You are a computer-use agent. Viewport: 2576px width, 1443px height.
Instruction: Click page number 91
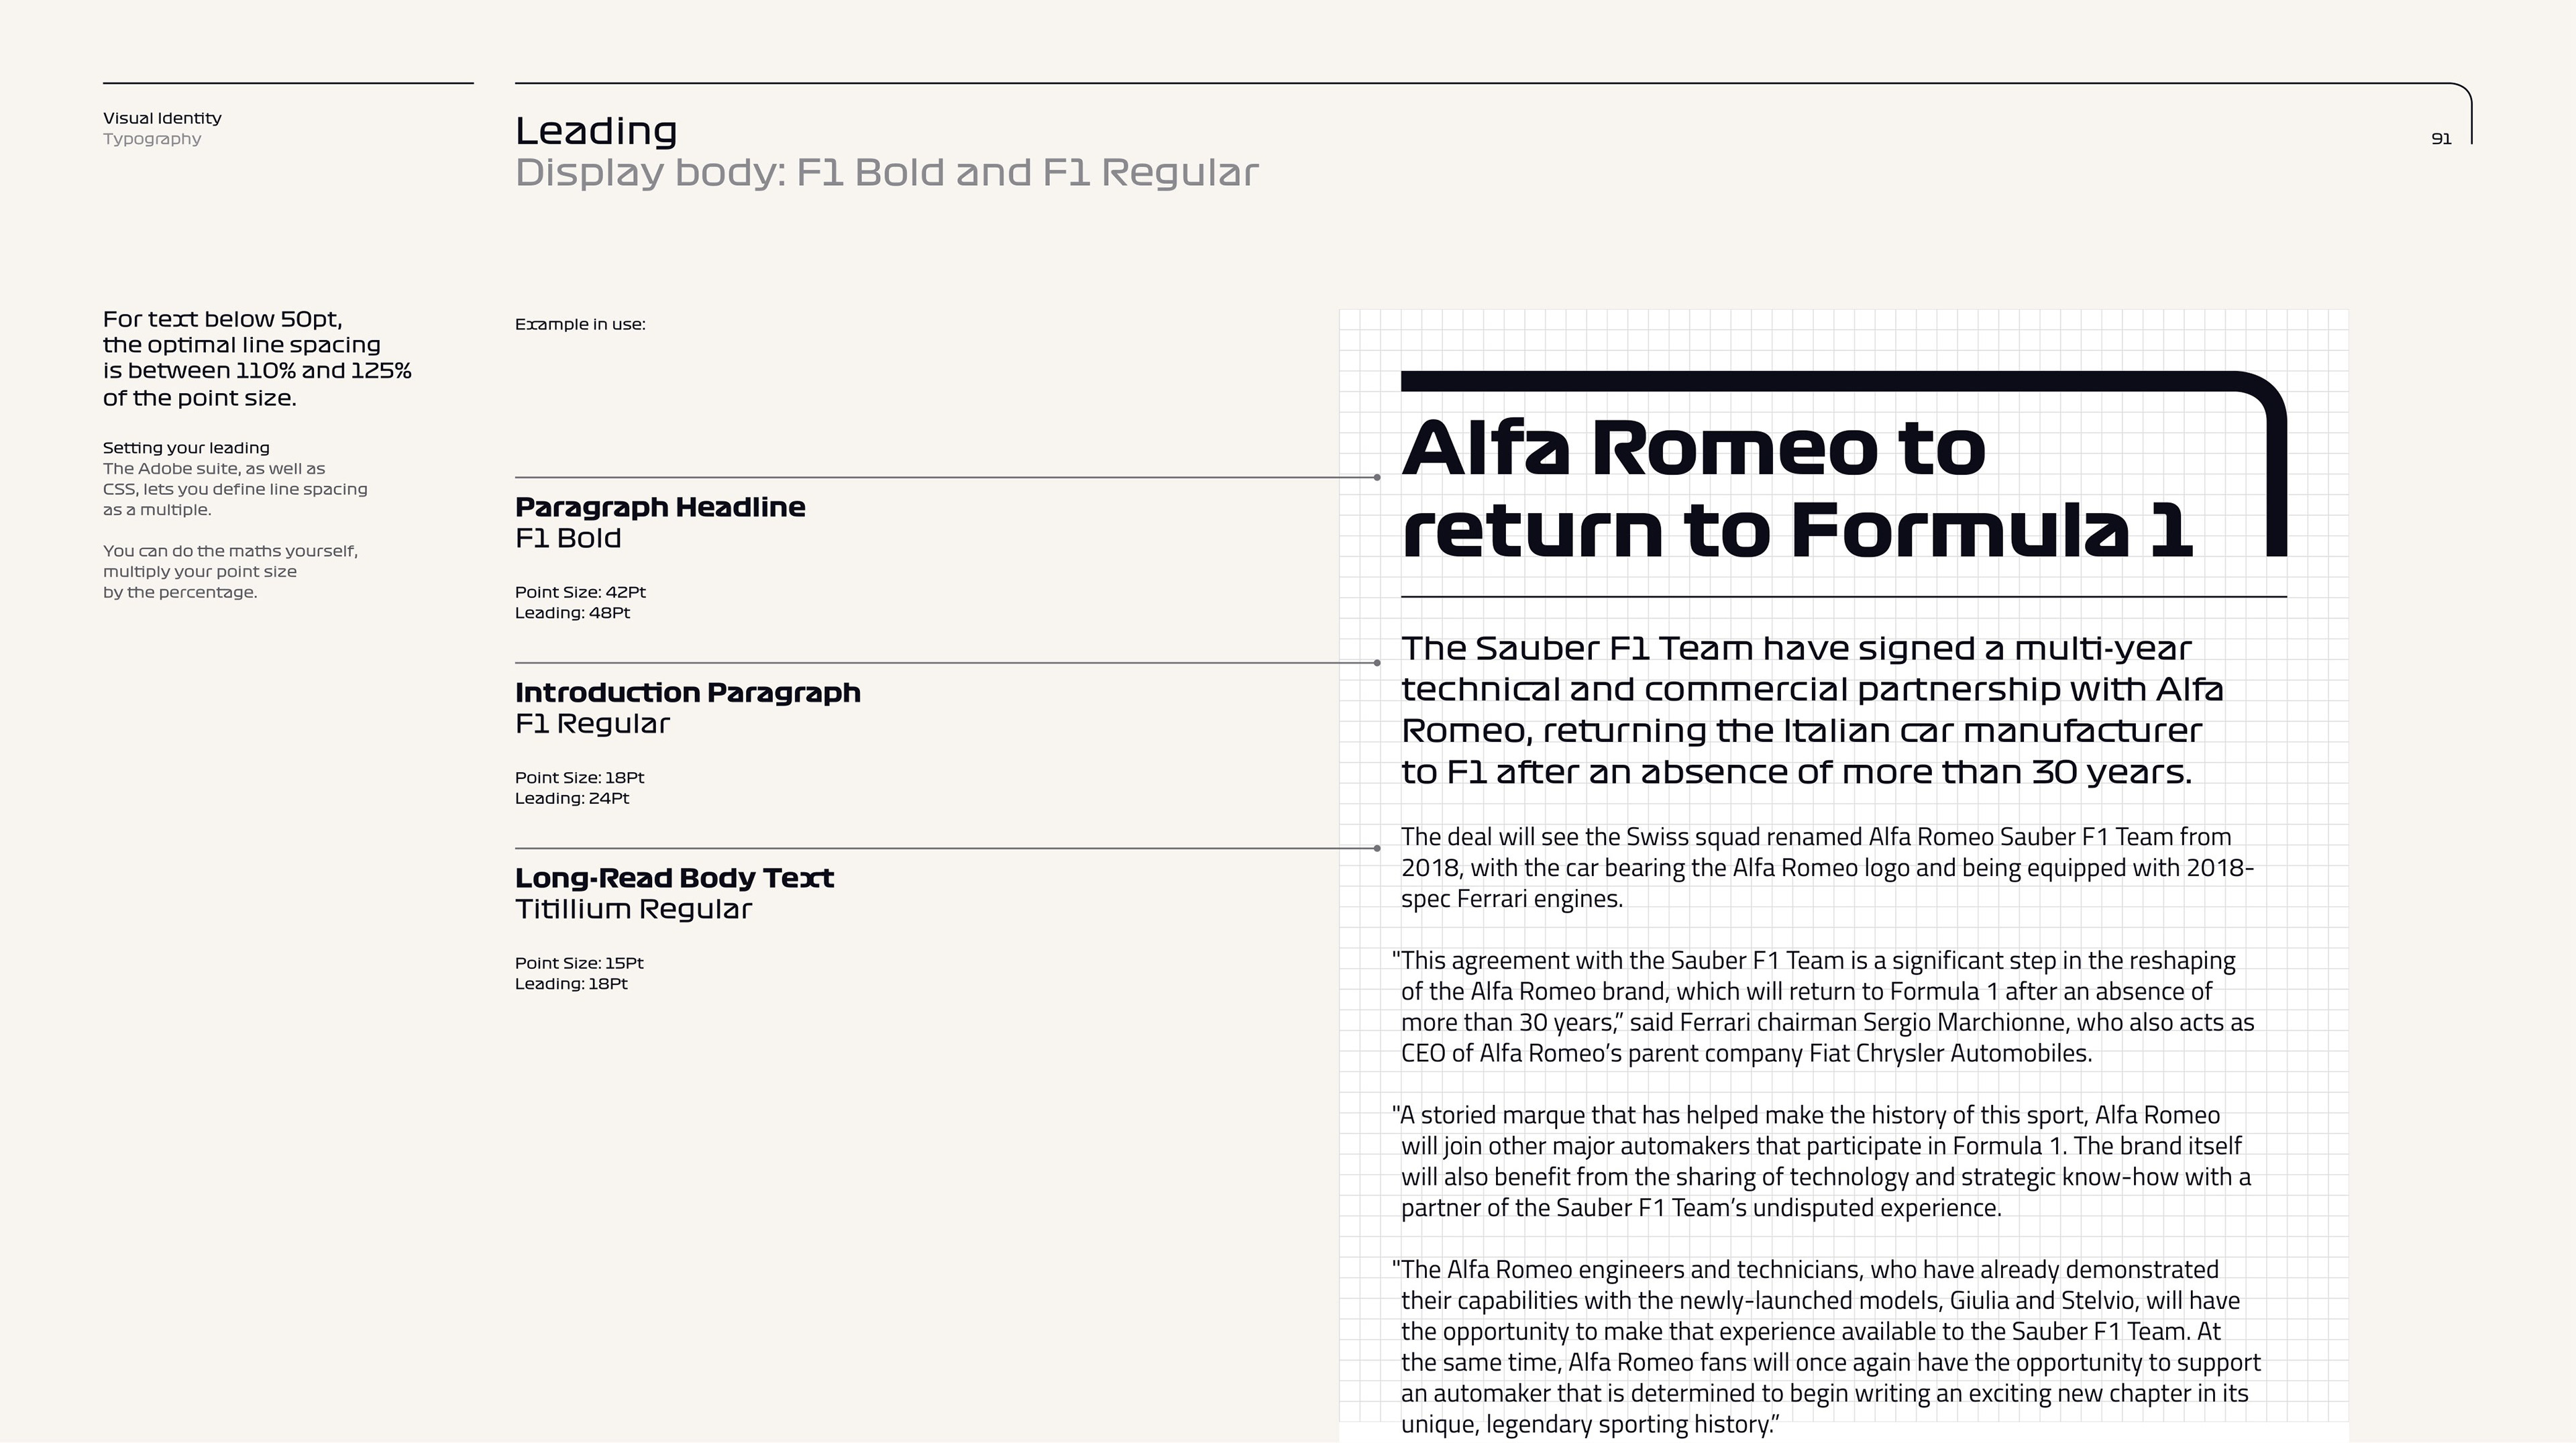tap(2441, 139)
